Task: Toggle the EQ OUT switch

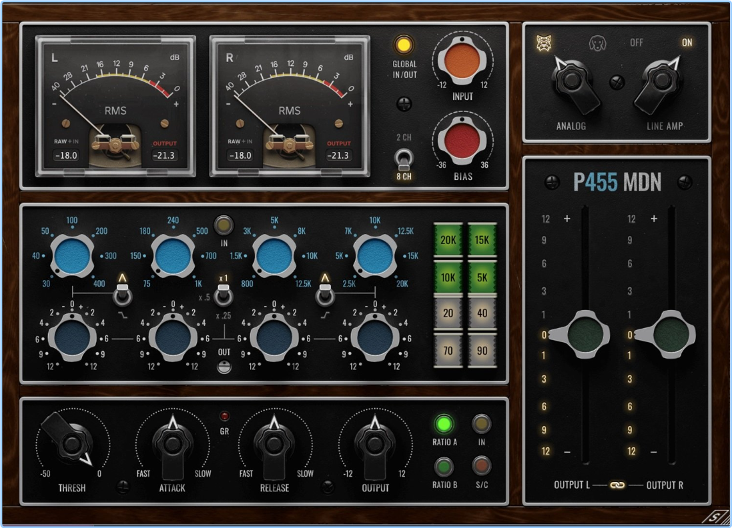Action: click(224, 367)
